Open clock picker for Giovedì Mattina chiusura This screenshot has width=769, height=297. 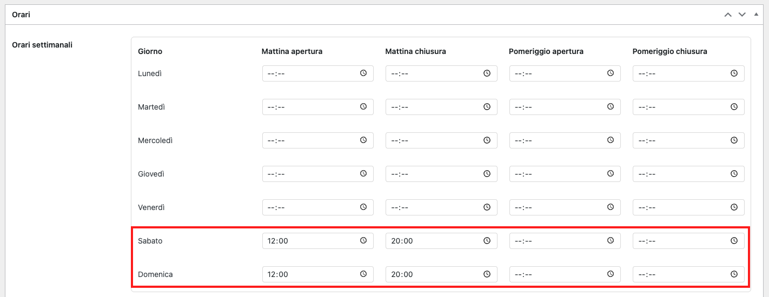click(487, 174)
